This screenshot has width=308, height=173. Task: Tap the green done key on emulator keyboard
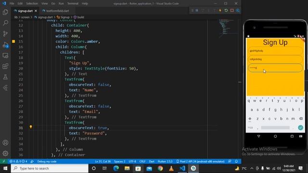[300, 128]
